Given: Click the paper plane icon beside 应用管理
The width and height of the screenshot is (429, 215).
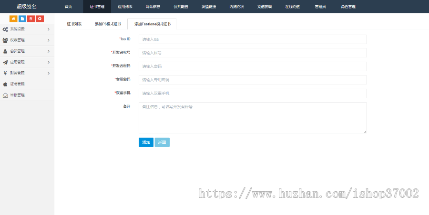Looking at the screenshot, I should [x=5, y=62].
